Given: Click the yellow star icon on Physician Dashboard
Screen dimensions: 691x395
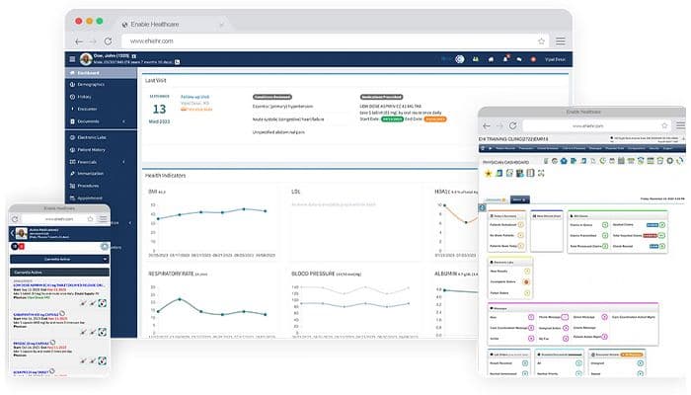Looking at the screenshot, I should click(x=487, y=174).
